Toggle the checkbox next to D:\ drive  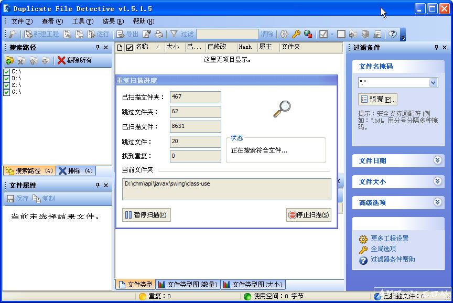6,78
